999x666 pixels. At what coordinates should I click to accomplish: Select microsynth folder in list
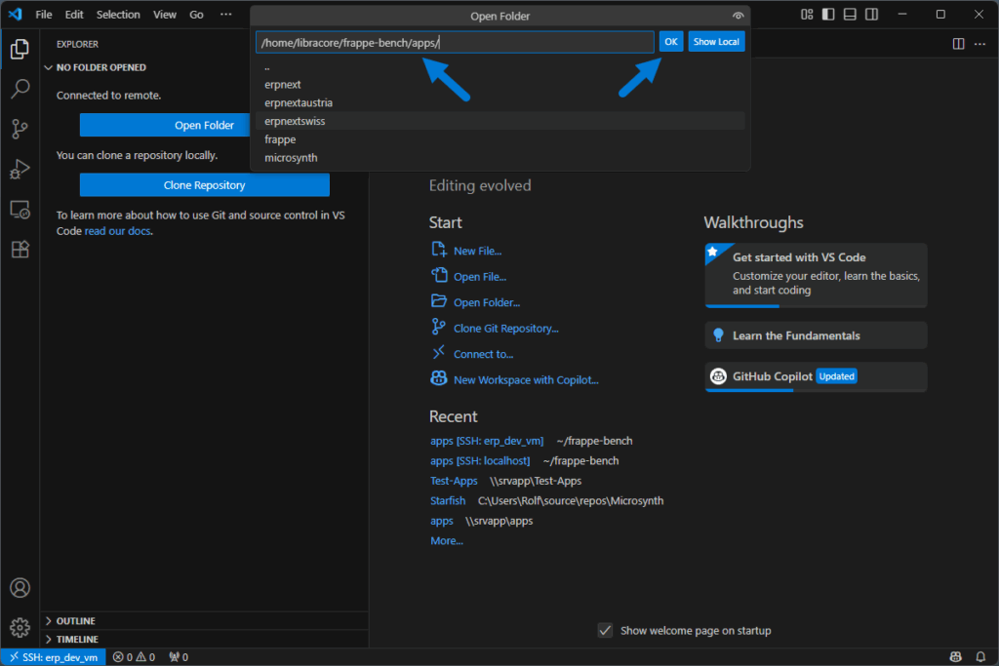pyautogui.click(x=500, y=158)
